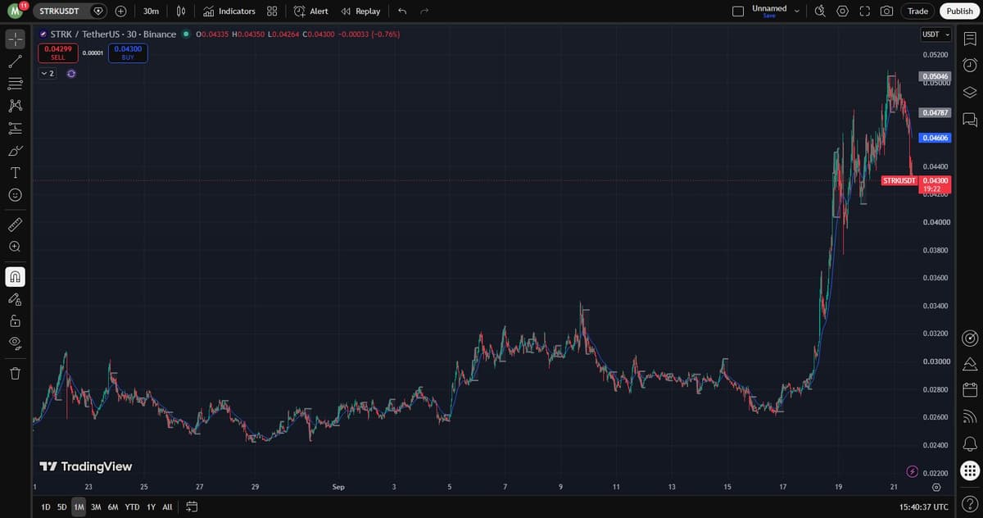Open indicator templates grid menu

(272, 11)
